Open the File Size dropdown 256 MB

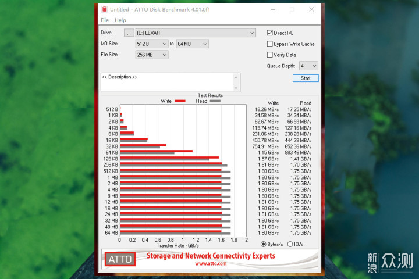click(x=151, y=55)
